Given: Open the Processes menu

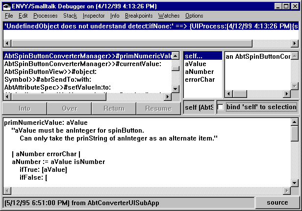Looking at the screenshot, I should coord(45,16).
